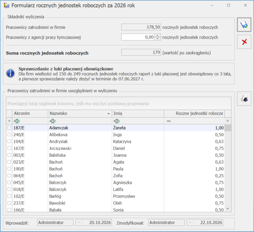Click the filter row funnel icon
This screenshot has width=254, height=232.
[x=9, y=121]
